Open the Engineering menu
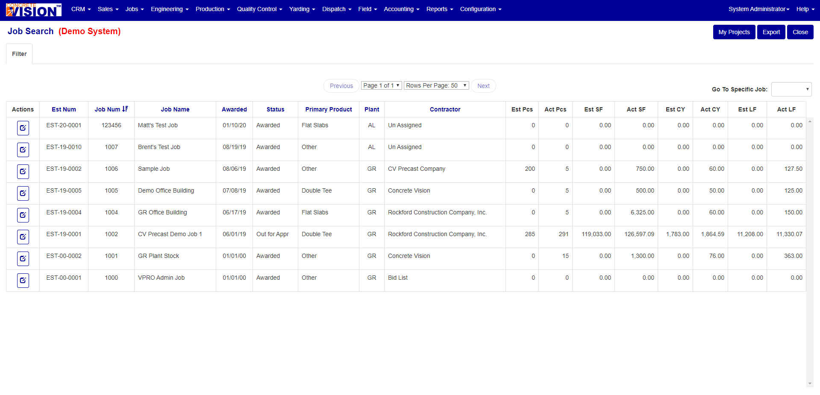This screenshot has height=395, width=820. coord(170,9)
